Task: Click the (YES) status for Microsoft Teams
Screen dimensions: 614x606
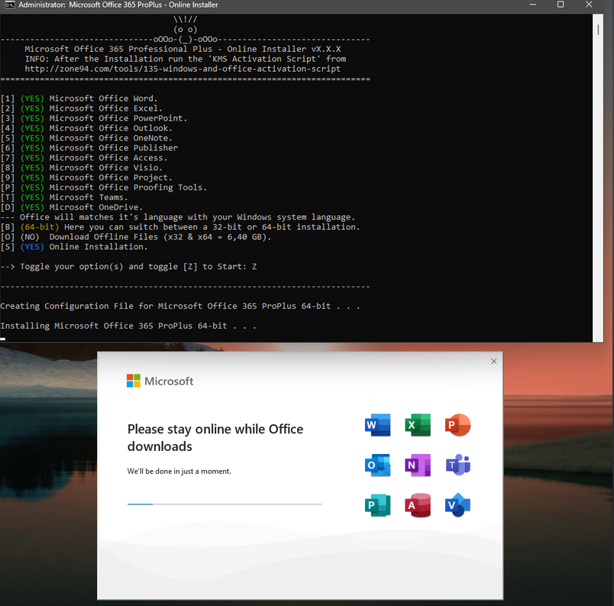Action: 32,197
